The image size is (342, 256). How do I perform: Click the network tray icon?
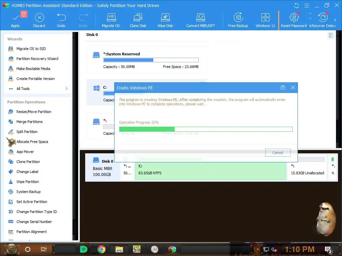266,249
